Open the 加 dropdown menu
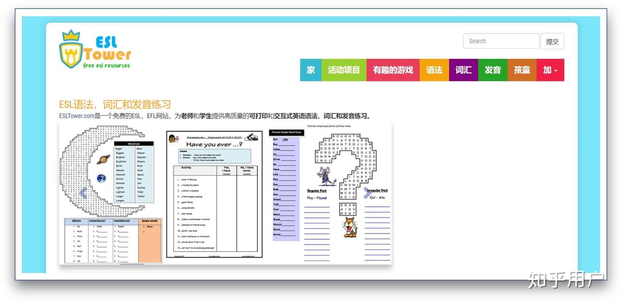Viewport: 622px width, 302px height. pos(550,70)
